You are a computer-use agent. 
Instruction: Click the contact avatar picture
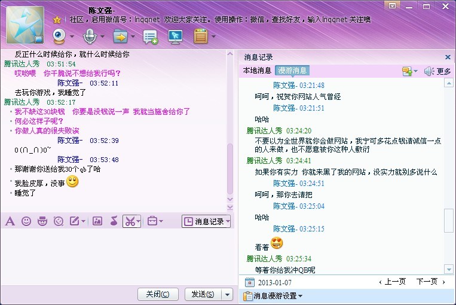coord(25,25)
